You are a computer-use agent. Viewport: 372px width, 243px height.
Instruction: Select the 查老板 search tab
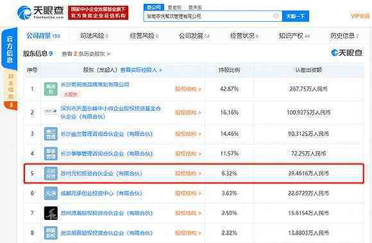point(174,7)
